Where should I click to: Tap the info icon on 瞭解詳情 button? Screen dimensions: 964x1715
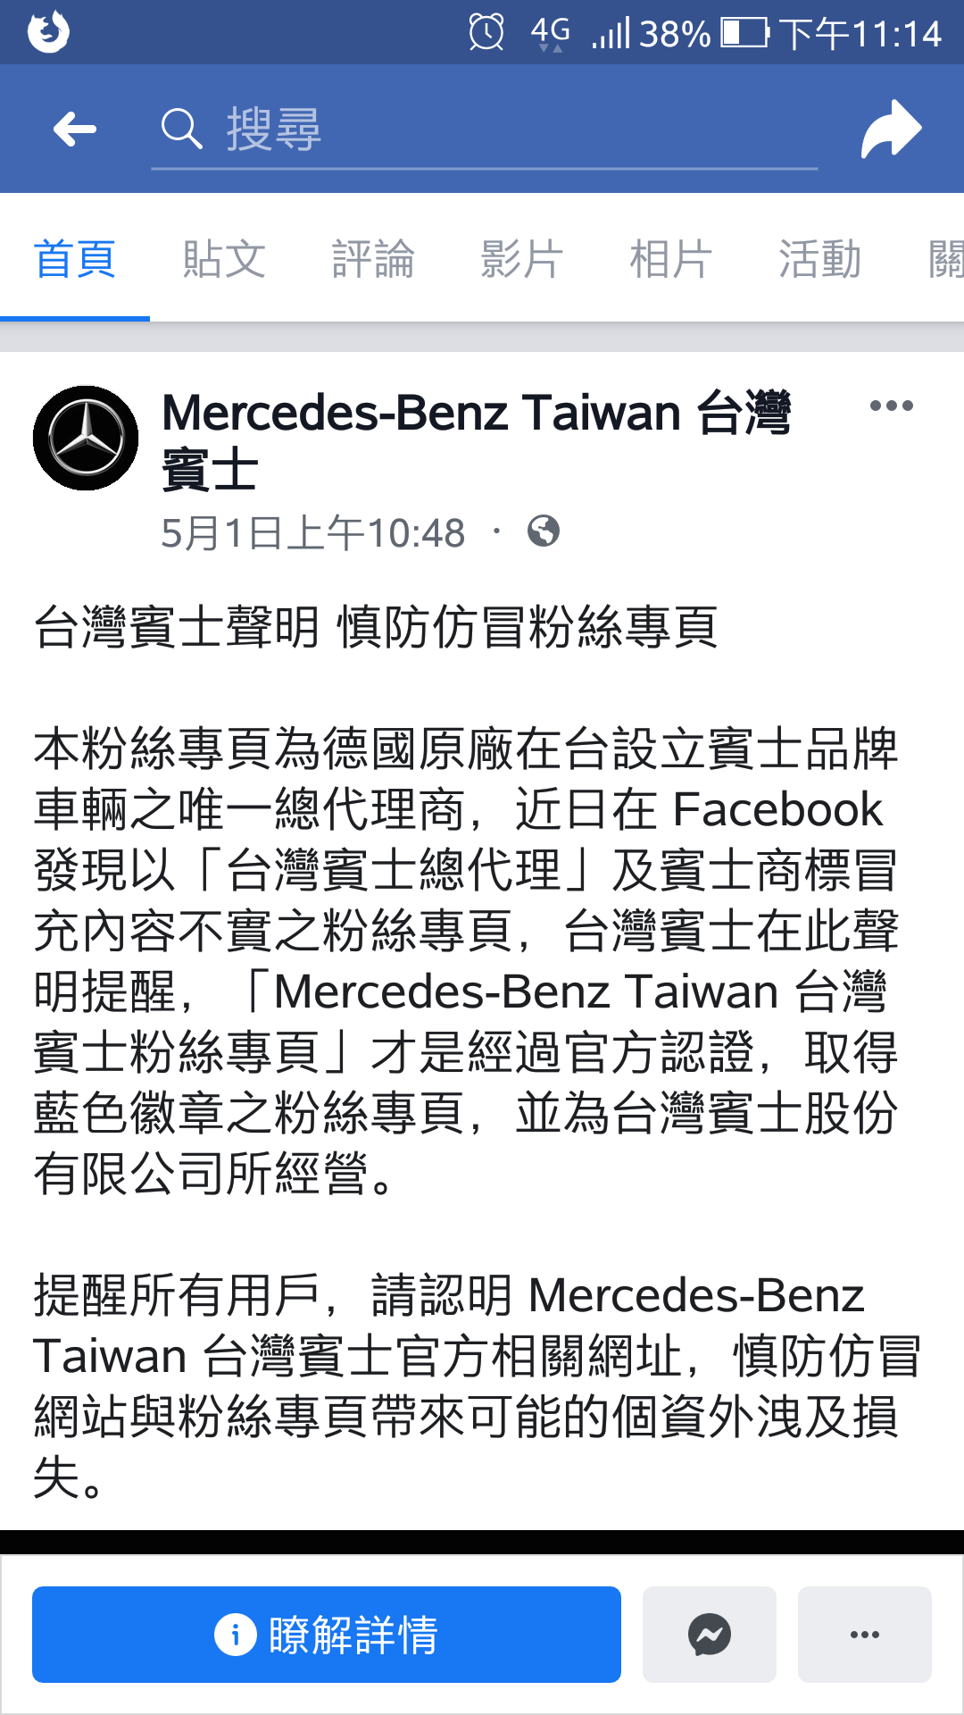coord(236,1635)
